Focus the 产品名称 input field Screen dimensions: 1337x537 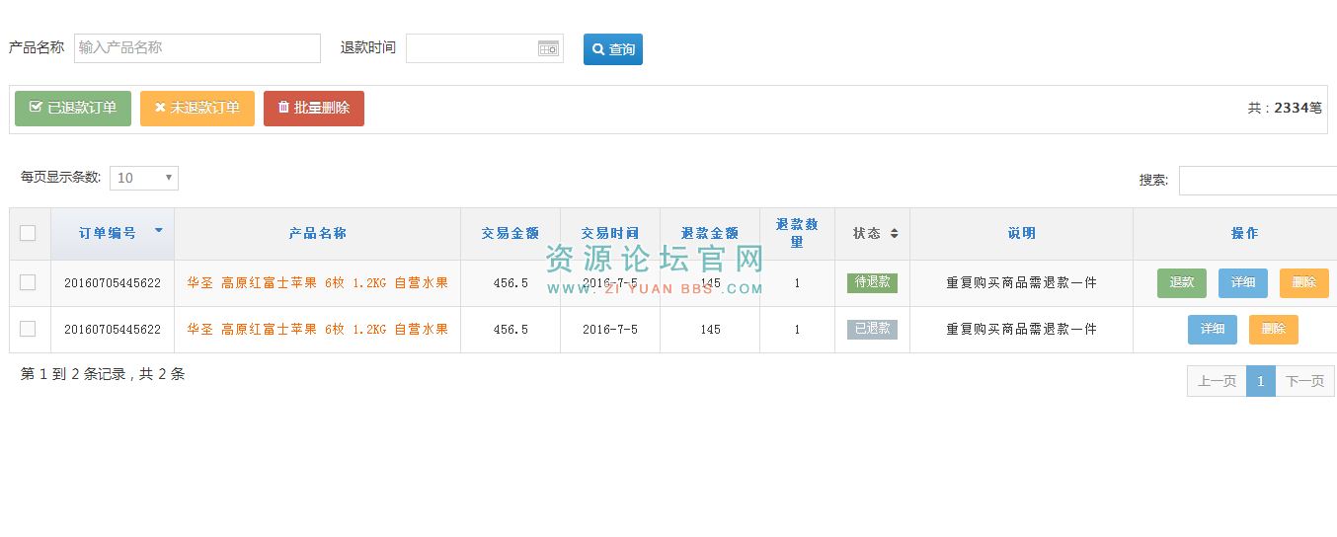pos(197,48)
